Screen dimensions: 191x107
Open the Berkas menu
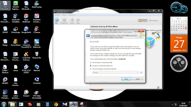coord(57,15)
